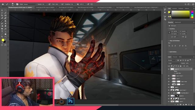
Task: Collapse the Align and Distribute section
Action: [x=168, y=41]
